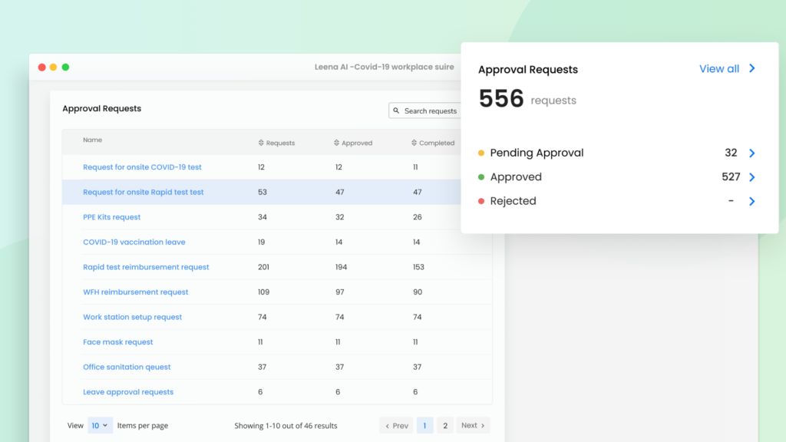This screenshot has height=442, width=786.
Task: Click the yellow Pending Approval status dot
Action: pyautogui.click(x=482, y=153)
